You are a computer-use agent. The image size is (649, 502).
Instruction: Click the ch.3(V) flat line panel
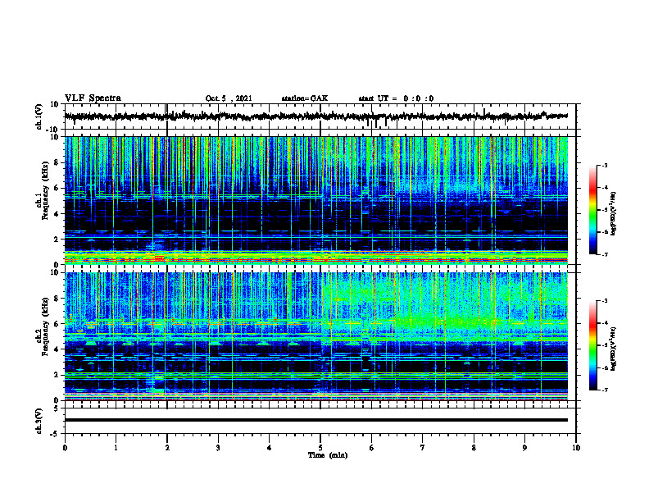click(x=320, y=421)
